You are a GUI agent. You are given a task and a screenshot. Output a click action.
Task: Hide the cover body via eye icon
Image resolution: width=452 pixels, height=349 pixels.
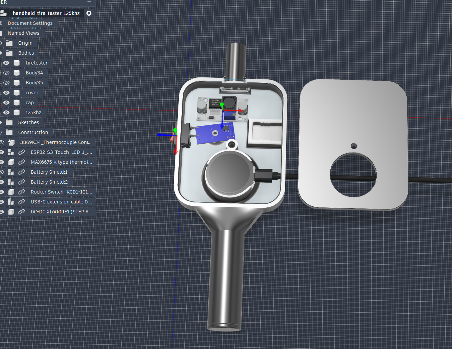pos(6,93)
